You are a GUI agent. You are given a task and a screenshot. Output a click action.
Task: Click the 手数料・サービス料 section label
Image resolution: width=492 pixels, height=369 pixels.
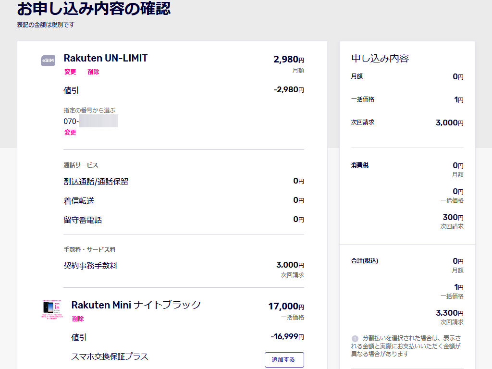[89, 250]
